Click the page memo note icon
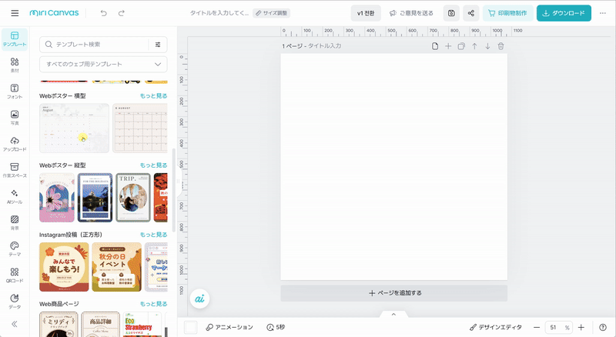Screen dimensions: 616x337 [x=435, y=46]
